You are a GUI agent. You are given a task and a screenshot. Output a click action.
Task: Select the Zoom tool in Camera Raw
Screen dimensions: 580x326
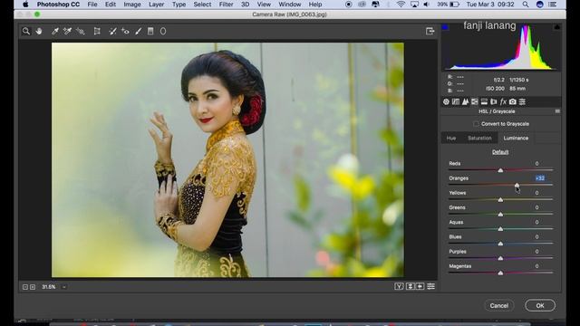pos(26,32)
